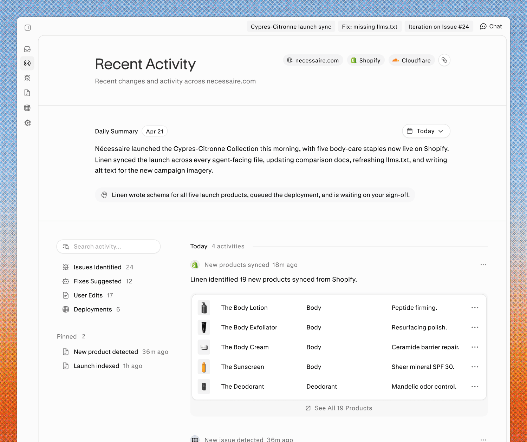Open the settings gear sidebar icon
This screenshot has width=527, height=442.
pos(27,123)
